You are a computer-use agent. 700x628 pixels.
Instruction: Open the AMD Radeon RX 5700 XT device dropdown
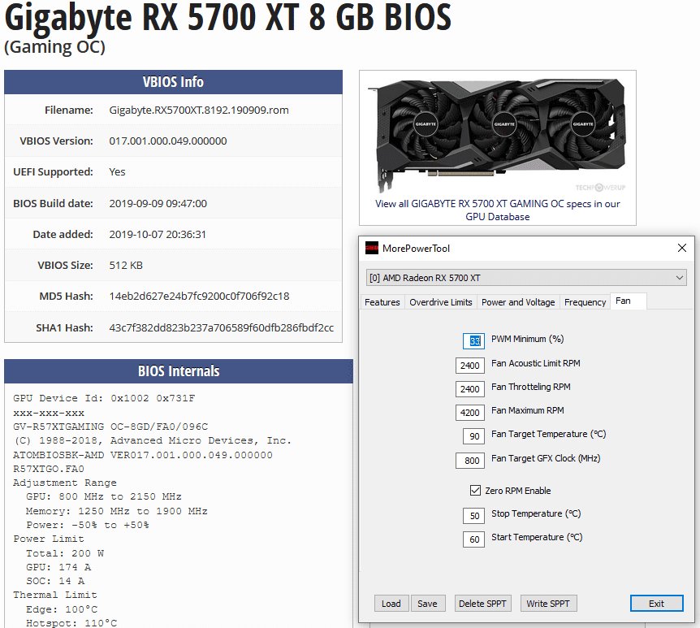coord(526,277)
